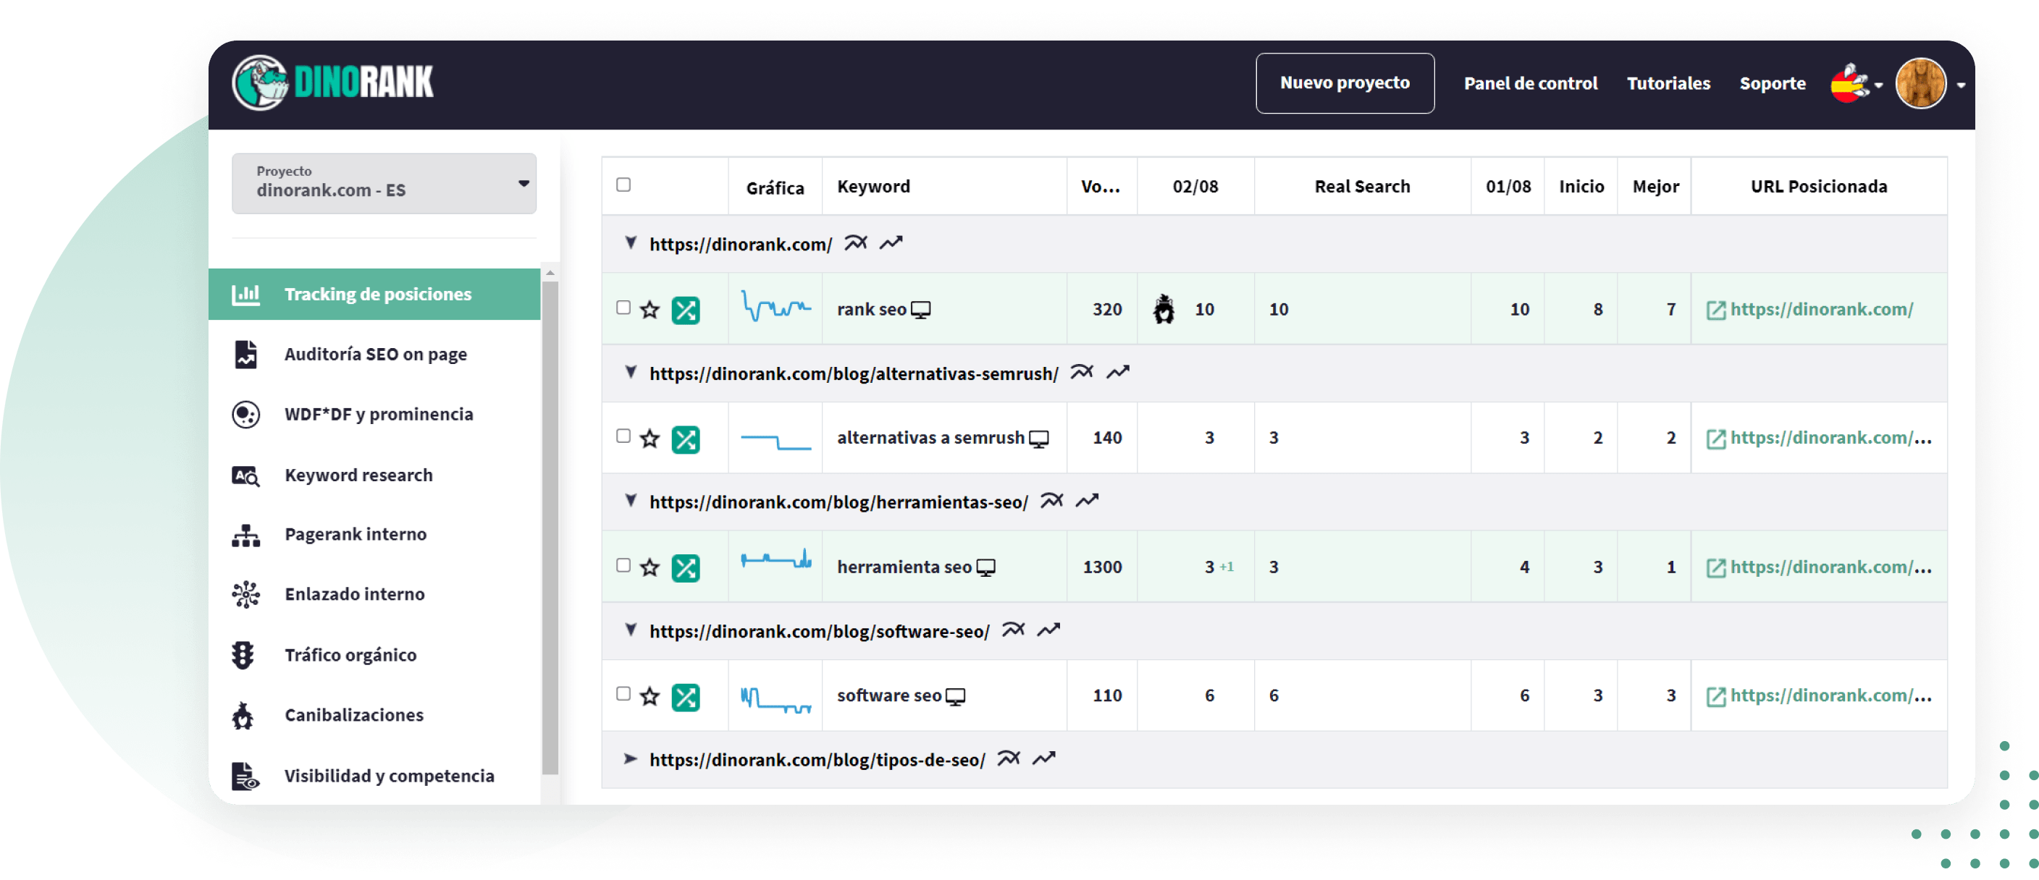Click crossed-lines chart icon for dinorank.com/ group
This screenshot has width=2039, height=880.
(x=856, y=243)
